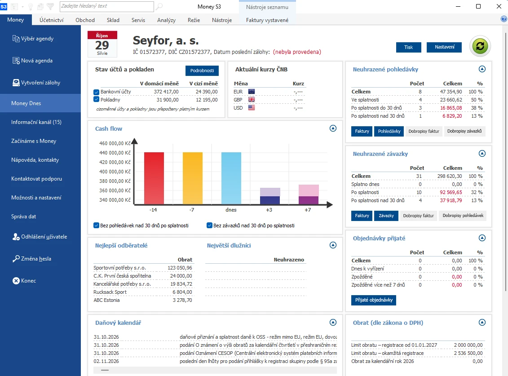Click the list form icon in title bar
Screen dimensions: 508x376
coord(14,6)
